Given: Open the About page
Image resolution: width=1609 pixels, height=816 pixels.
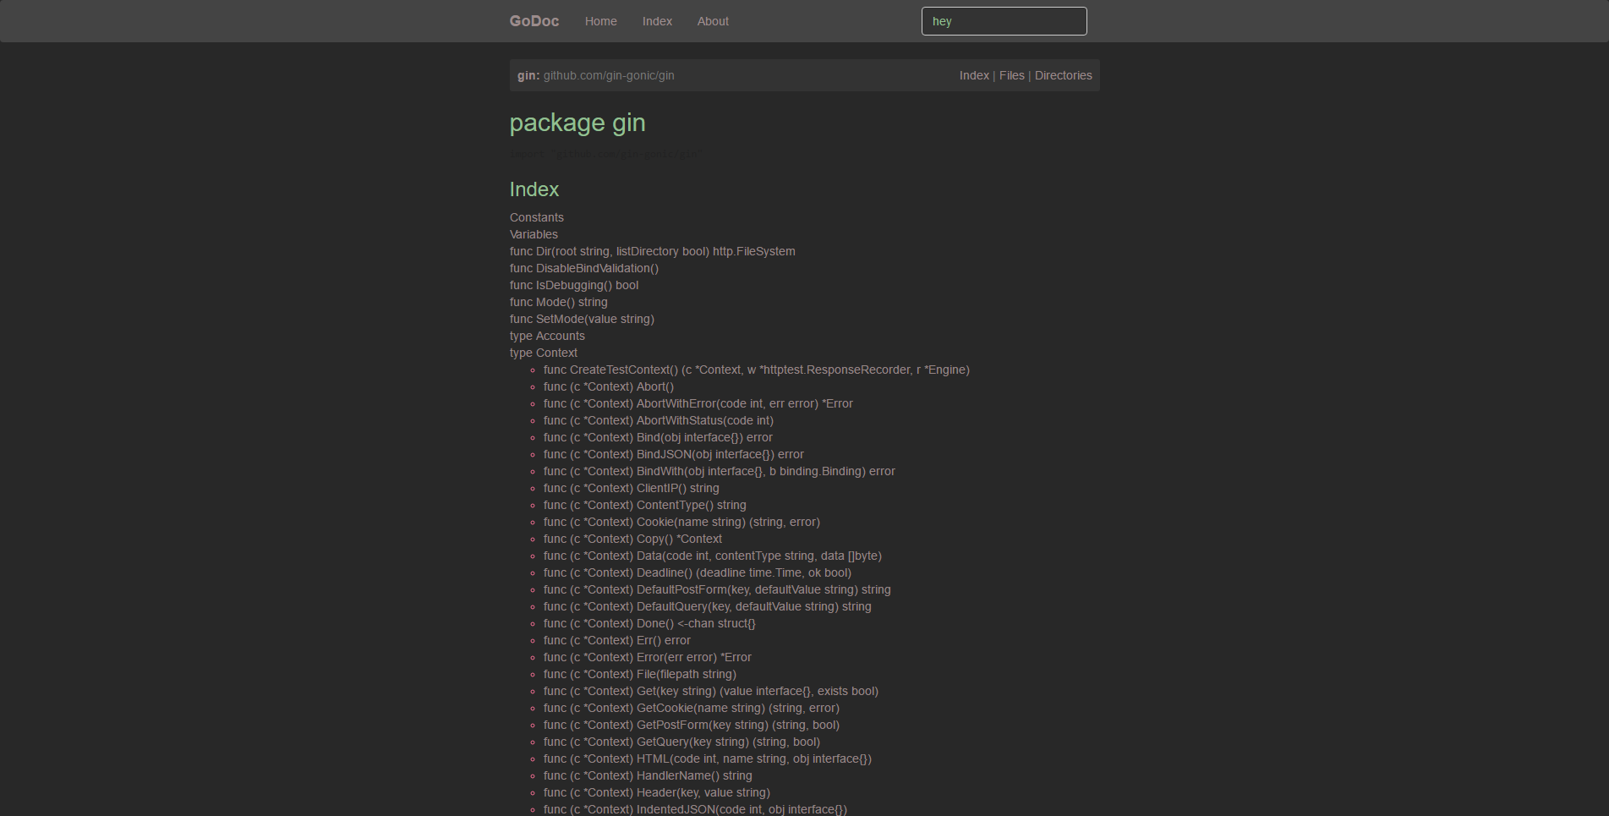Looking at the screenshot, I should click(712, 21).
